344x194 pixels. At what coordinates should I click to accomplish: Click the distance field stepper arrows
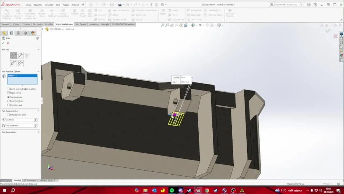click(36, 120)
